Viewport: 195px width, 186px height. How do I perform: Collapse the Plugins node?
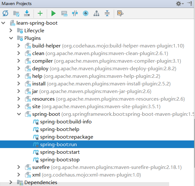(x=11, y=38)
